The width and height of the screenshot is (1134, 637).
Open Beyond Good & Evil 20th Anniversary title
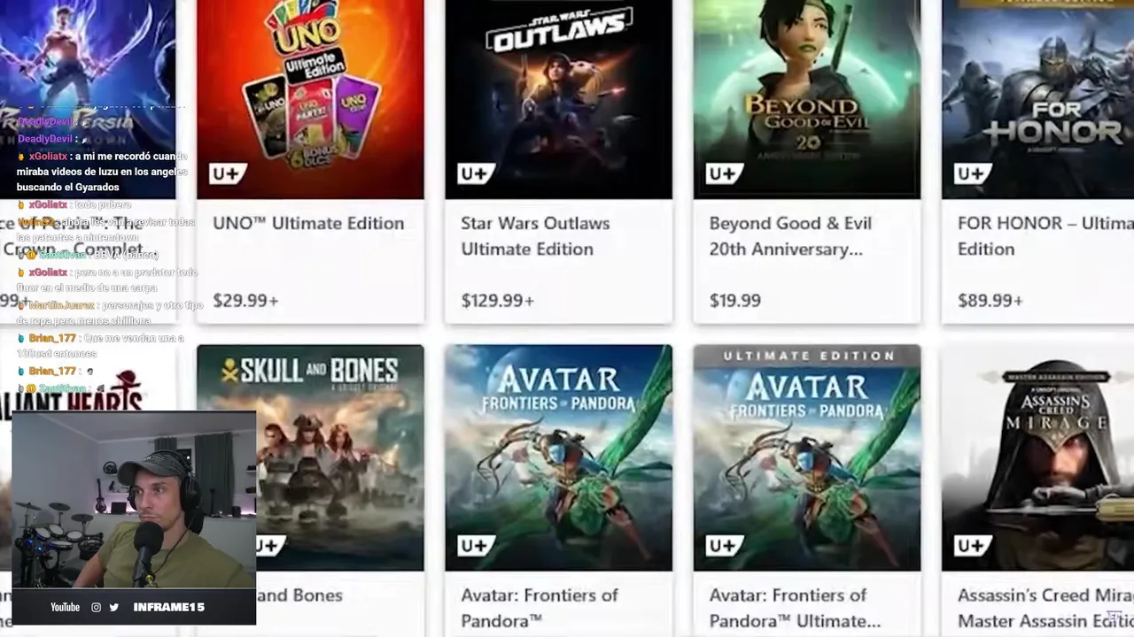(x=790, y=236)
